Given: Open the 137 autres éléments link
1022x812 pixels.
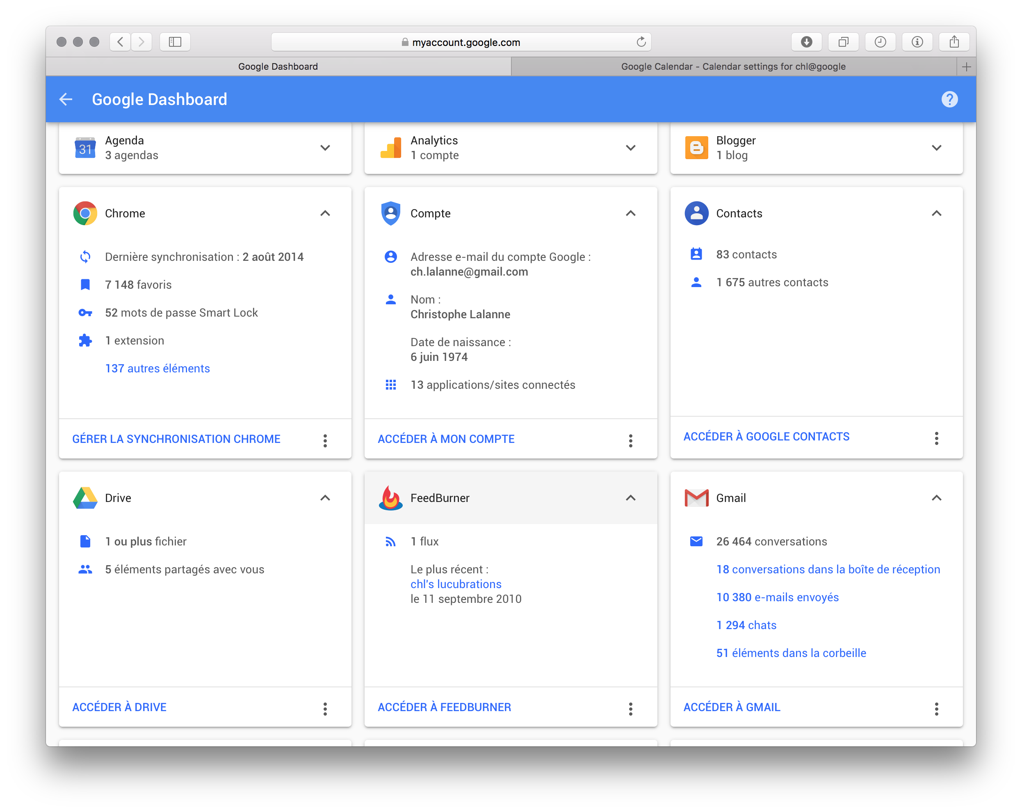Looking at the screenshot, I should [157, 368].
